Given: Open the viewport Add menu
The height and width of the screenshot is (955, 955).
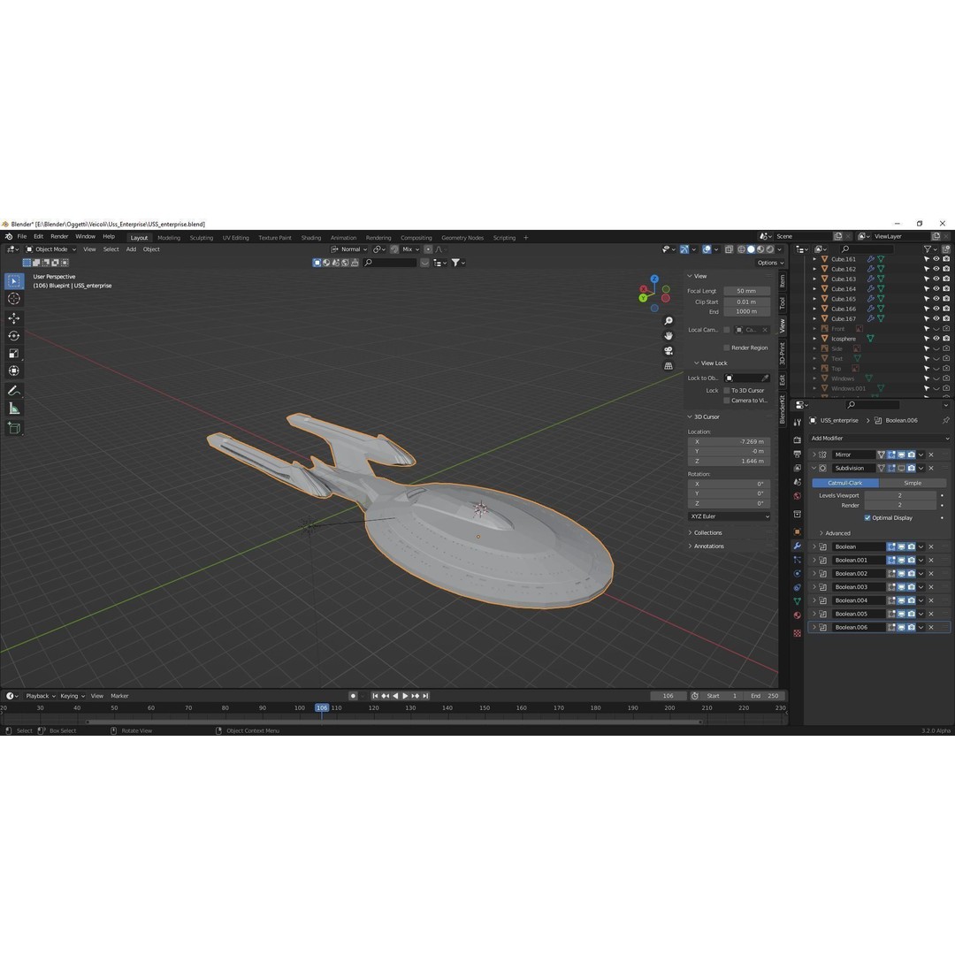Looking at the screenshot, I should tap(131, 249).
